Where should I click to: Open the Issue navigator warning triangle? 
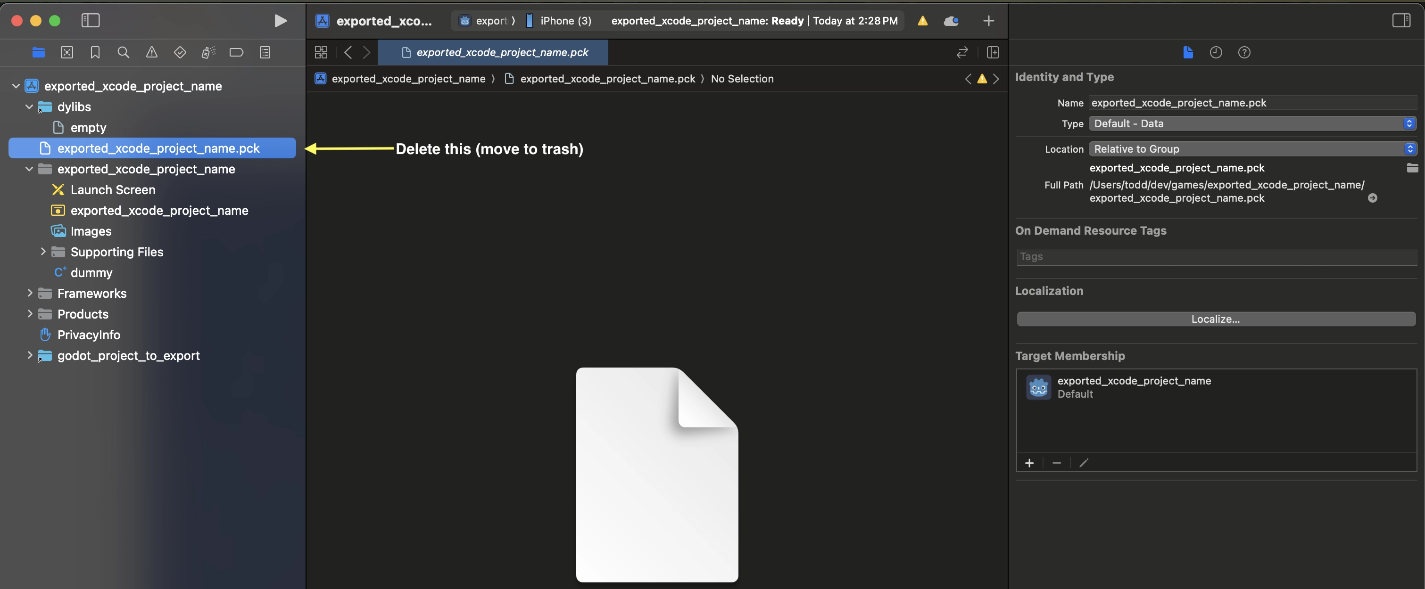point(151,52)
